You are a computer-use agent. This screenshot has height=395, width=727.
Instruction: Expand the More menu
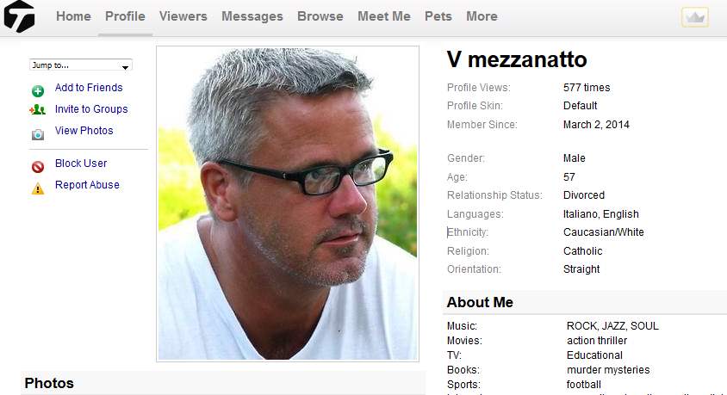click(482, 16)
